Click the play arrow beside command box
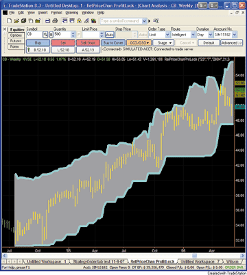 pos(150,21)
